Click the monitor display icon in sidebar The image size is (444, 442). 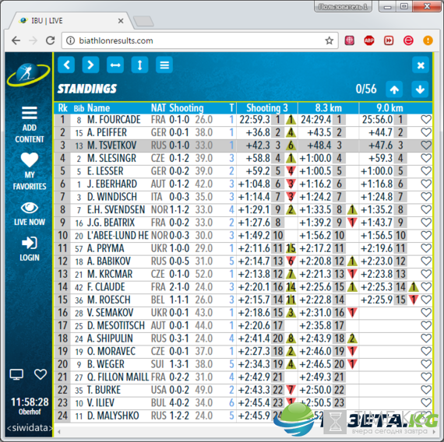click(x=16, y=374)
